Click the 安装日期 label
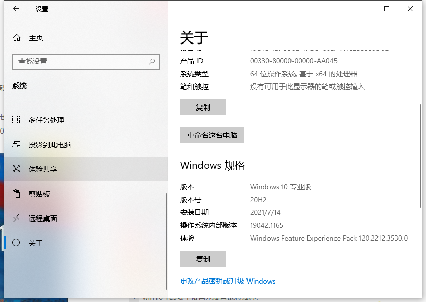The width and height of the screenshot is (426, 302). coord(194,212)
